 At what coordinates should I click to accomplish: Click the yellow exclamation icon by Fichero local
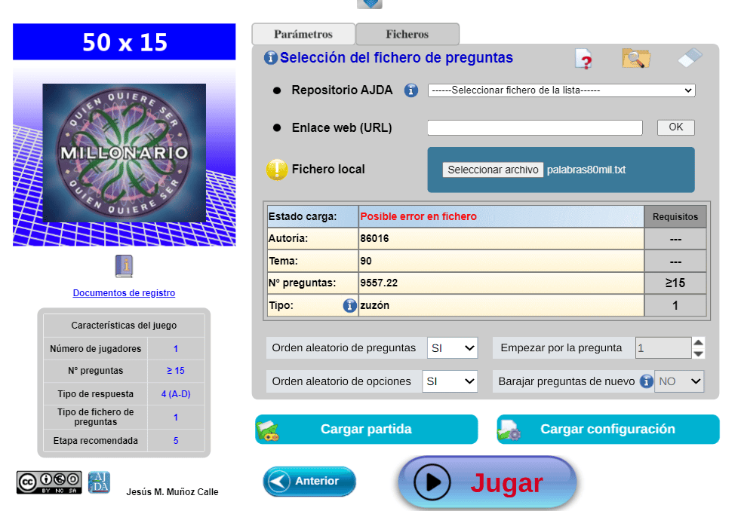pyautogui.click(x=276, y=170)
